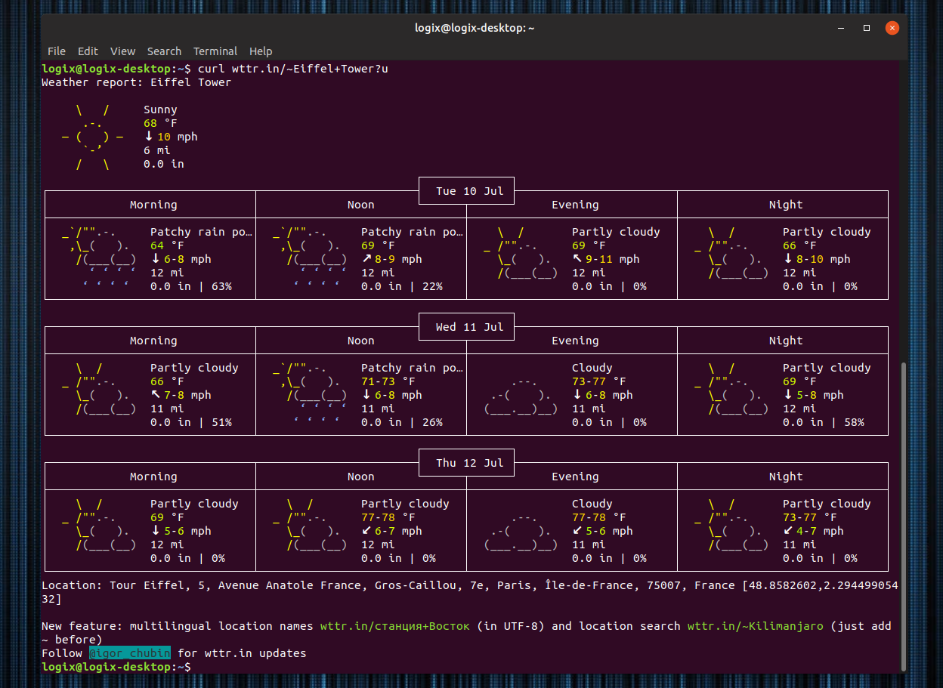
Task: Open the View menu
Action: [122, 51]
